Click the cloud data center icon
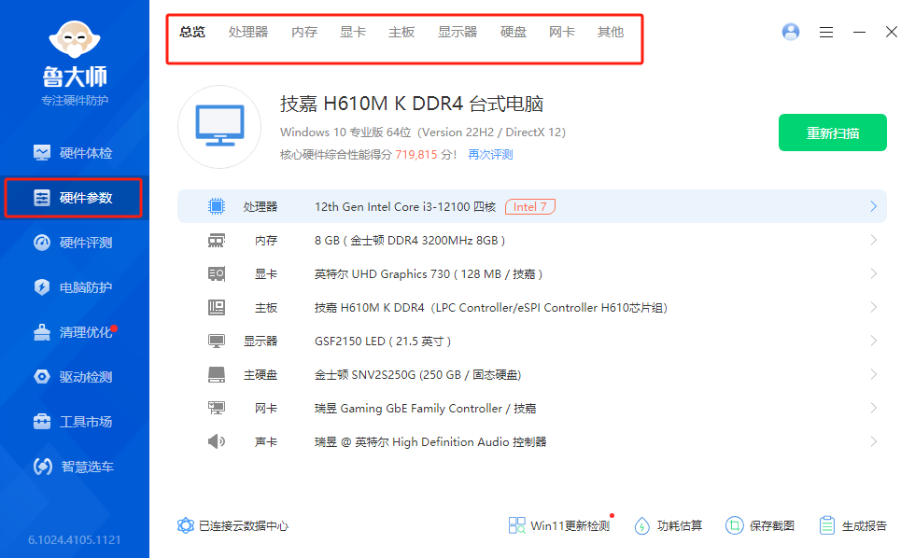 [186, 525]
